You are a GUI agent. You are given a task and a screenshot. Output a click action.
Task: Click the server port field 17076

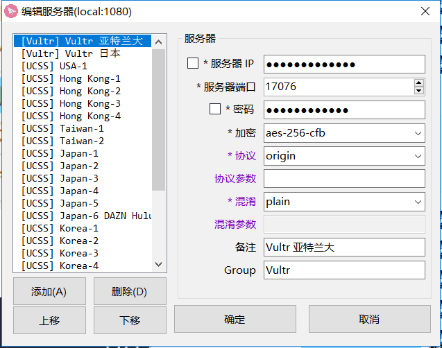pos(339,87)
